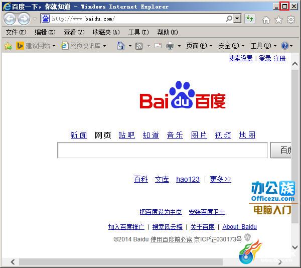Click 把百度设为主页 link
This screenshot has width=301, height=268.
click(161, 212)
